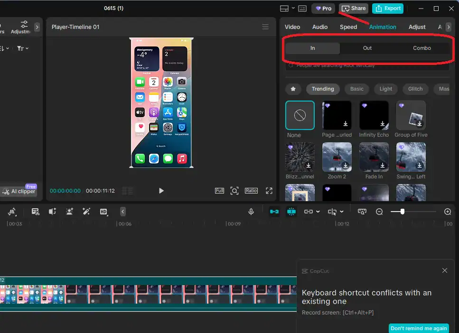The width and height of the screenshot is (459, 333).
Task: Open the AI clipper tool
Action: (19, 191)
